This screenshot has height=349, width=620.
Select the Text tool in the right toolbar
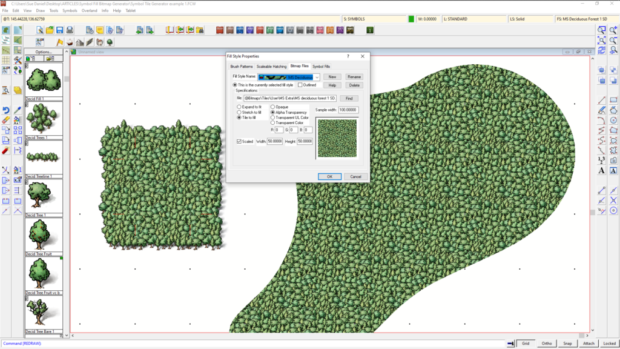[601, 170]
